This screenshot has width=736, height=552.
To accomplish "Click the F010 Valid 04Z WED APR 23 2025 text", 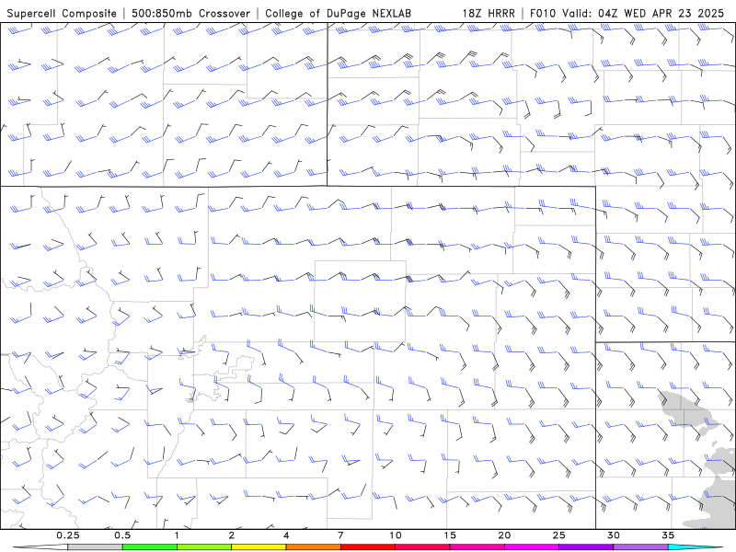I will pos(627,13).
